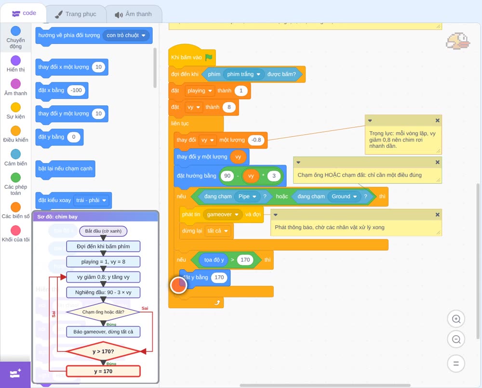Click the zoom in magnifier icon
482x388 pixels.
(456, 319)
